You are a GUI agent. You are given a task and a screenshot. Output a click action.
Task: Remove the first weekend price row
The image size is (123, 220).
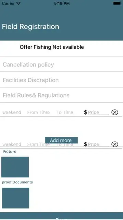(115, 112)
